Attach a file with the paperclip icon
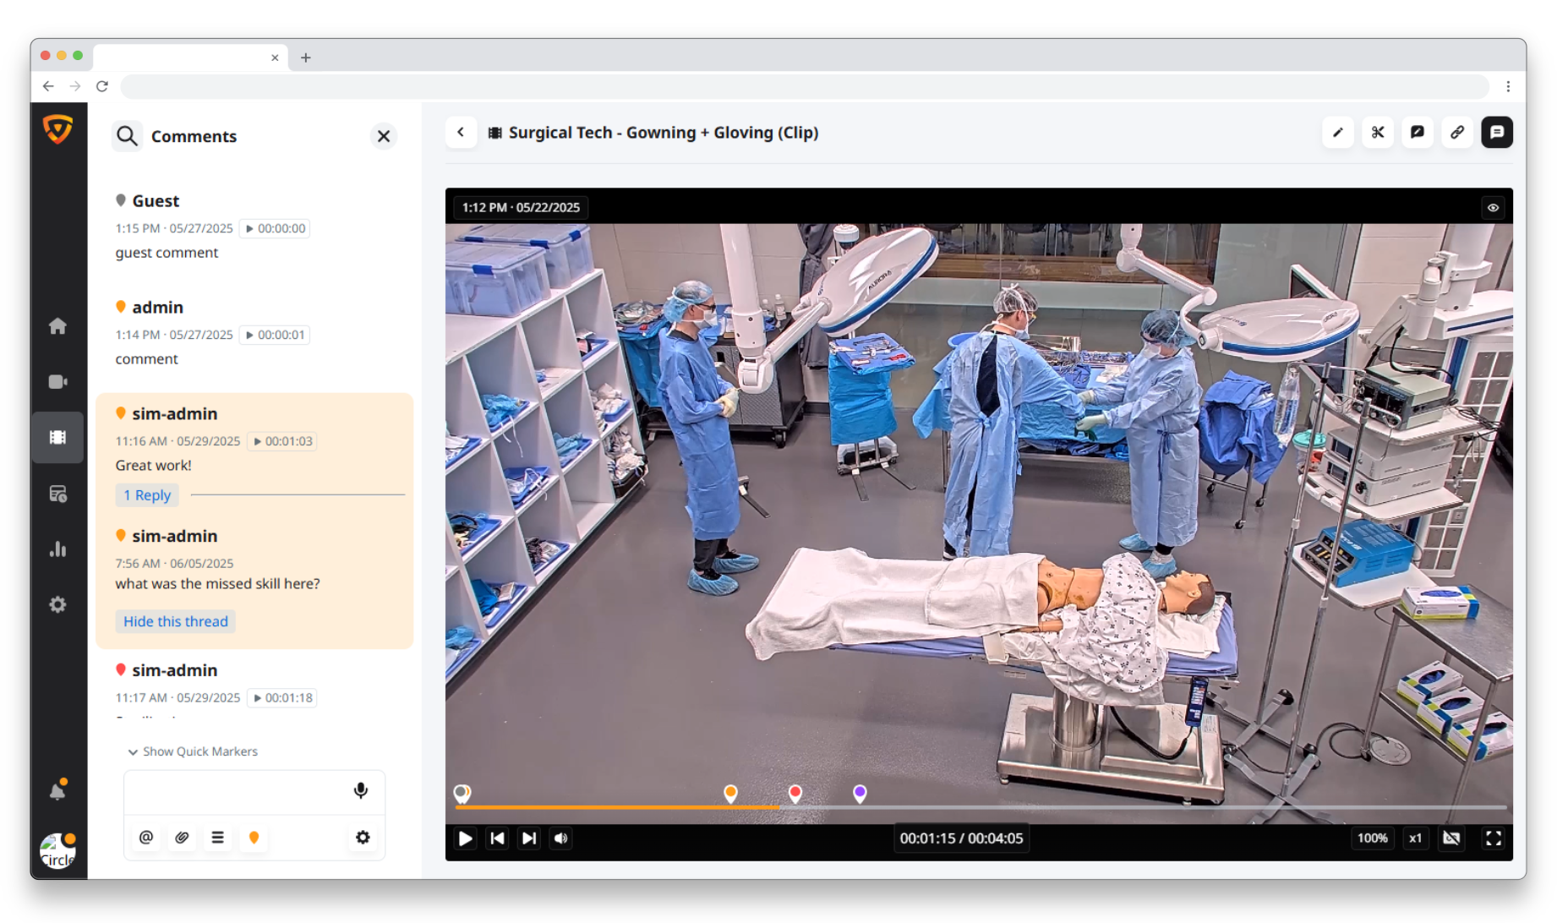The image size is (1557, 923). pyautogui.click(x=182, y=838)
